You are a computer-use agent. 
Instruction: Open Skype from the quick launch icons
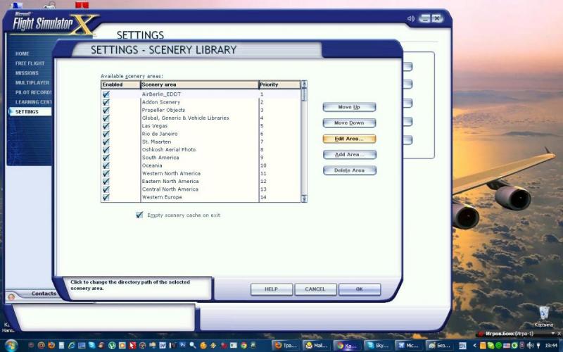[x=92, y=346]
